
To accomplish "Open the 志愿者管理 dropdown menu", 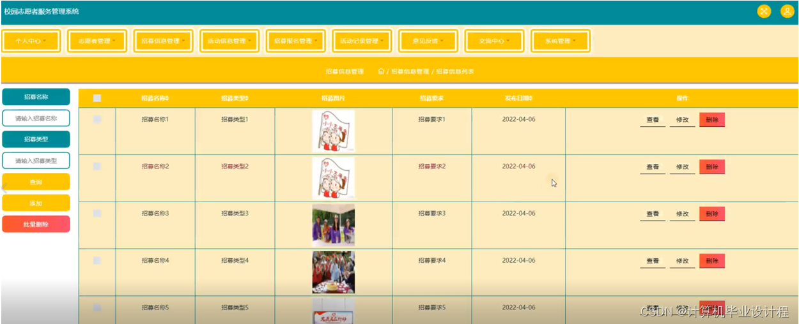I will pos(98,41).
